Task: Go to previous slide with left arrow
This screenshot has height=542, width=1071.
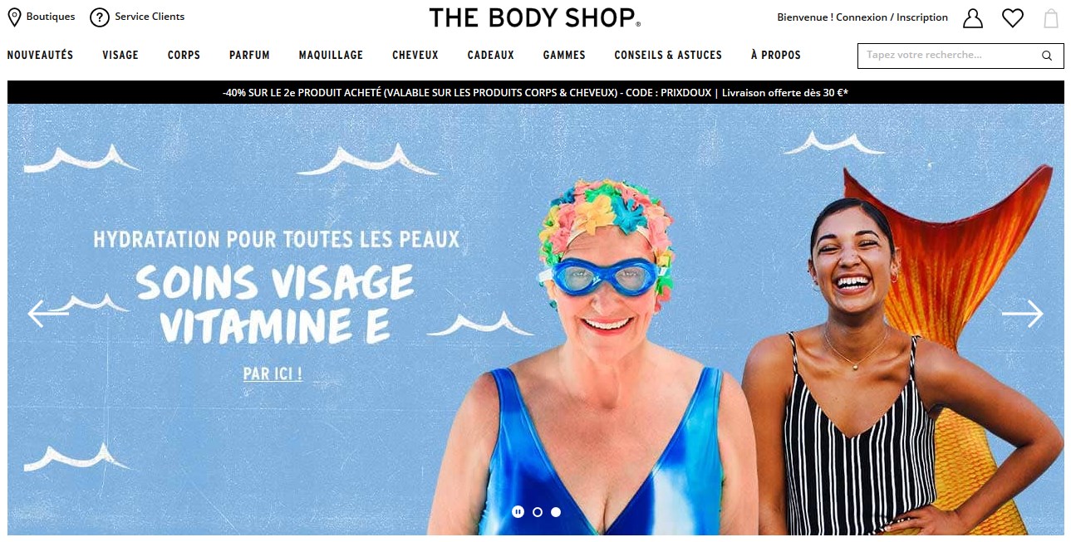Action: click(47, 314)
